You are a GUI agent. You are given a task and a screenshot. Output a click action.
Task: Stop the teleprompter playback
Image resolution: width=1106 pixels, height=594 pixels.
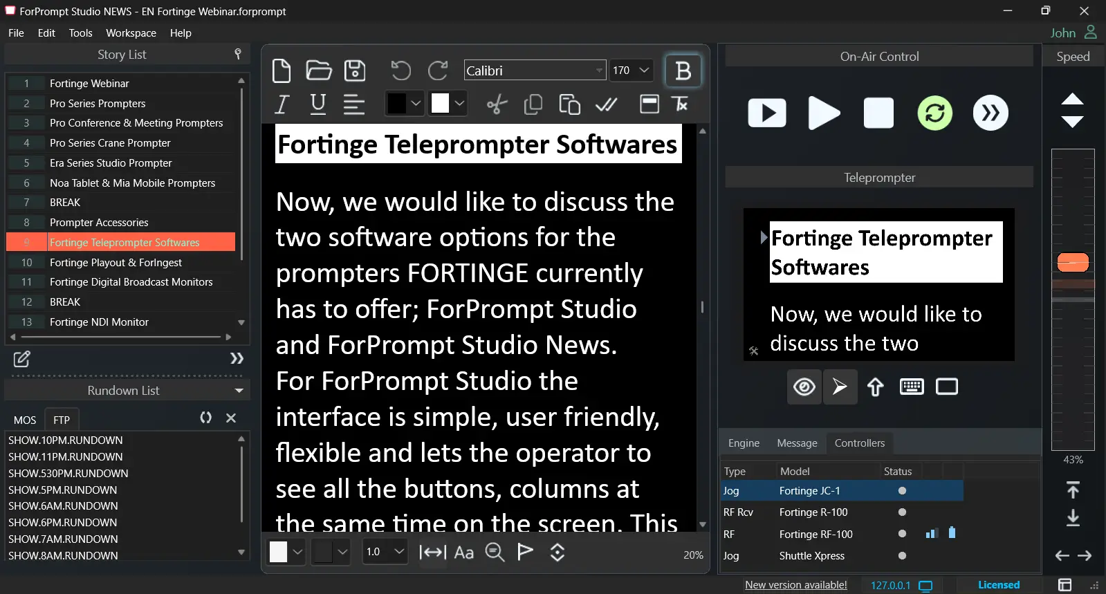(x=878, y=113)
